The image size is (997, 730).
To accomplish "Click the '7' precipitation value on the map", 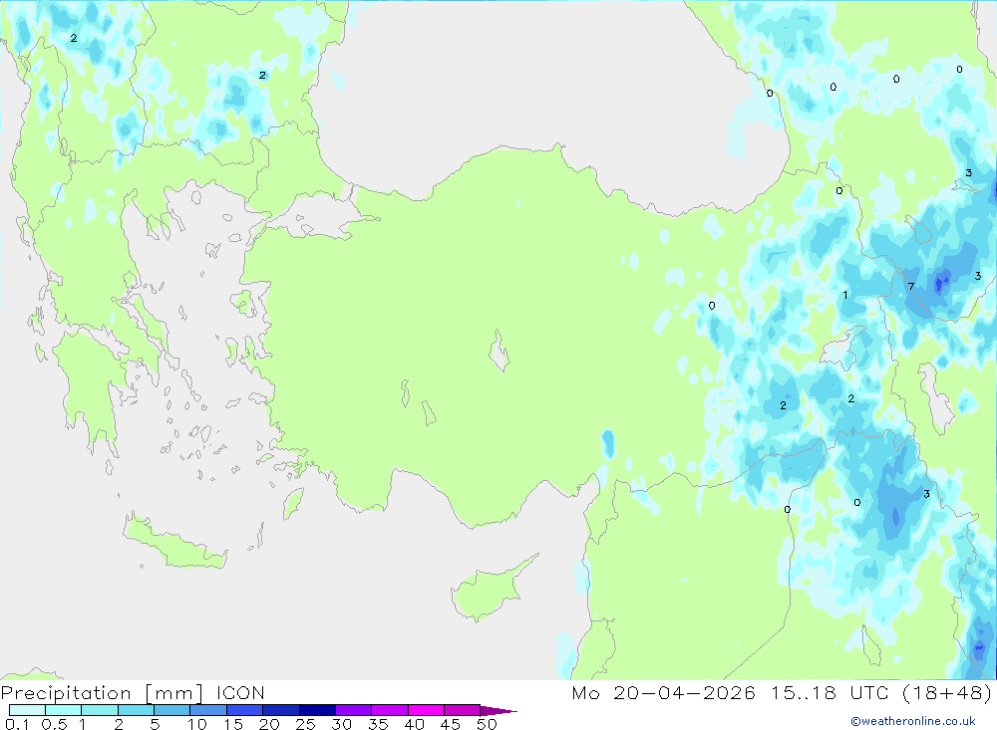I will click(911, 287).
